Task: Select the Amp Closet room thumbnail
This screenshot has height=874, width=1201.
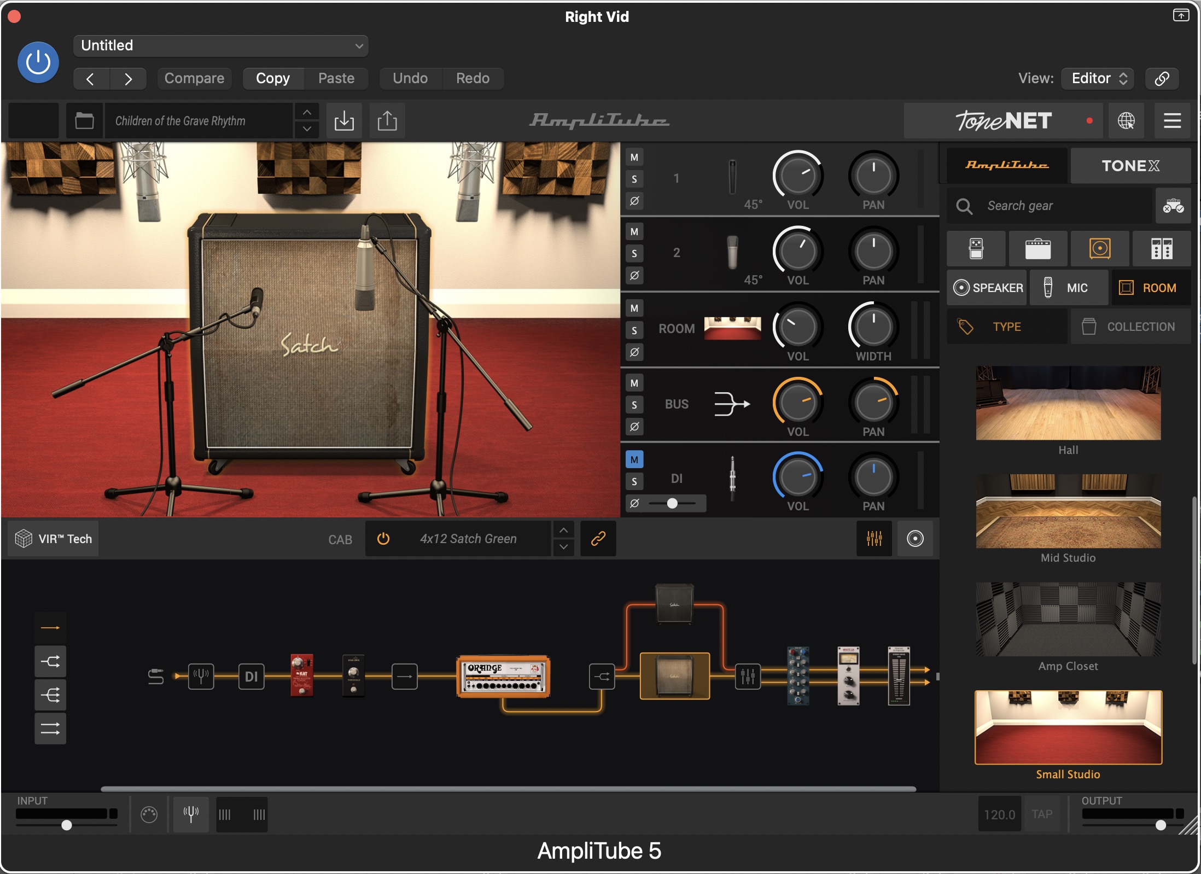Action: (1068, 620)
